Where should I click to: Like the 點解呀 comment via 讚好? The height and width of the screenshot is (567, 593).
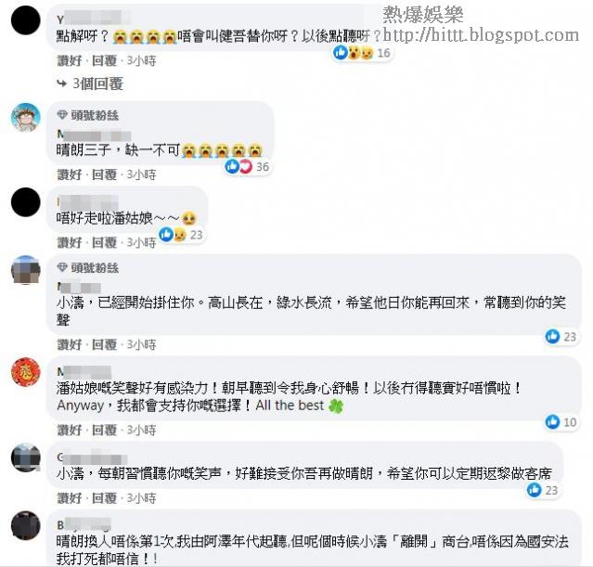pos(70,61)
